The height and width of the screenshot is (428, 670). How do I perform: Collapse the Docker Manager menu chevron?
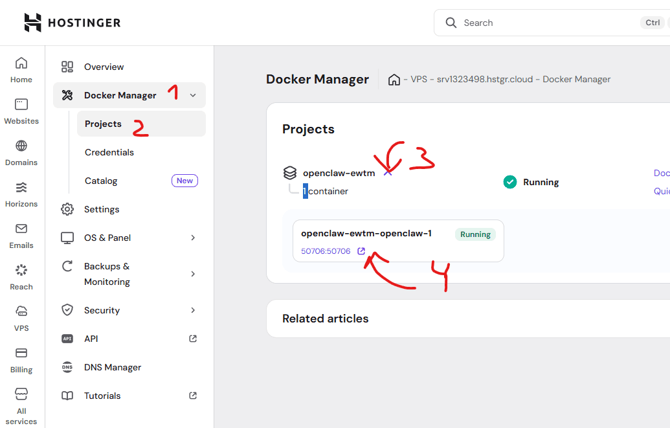193,95
